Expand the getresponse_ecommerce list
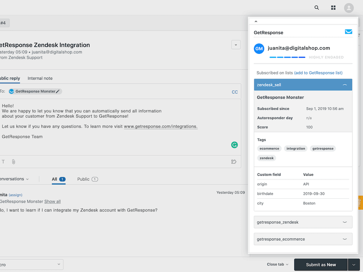This screenshot has width=363, height=272. 345,239
